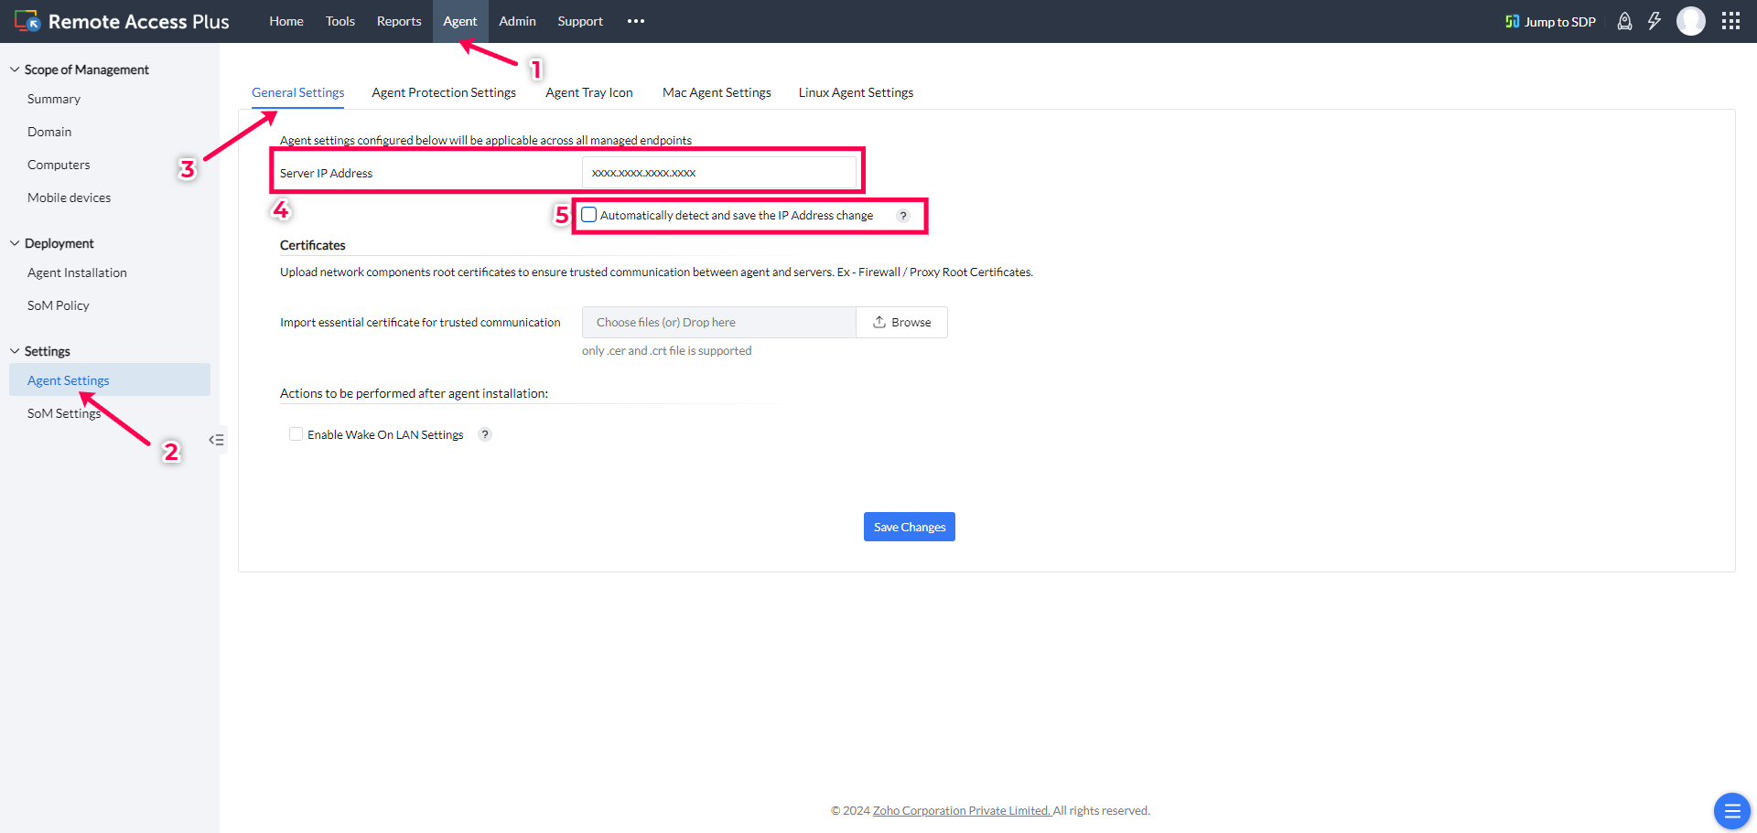1757x833 pixels.
Task: Open SoM Policy in sidebar
Action: click(59, 305)
